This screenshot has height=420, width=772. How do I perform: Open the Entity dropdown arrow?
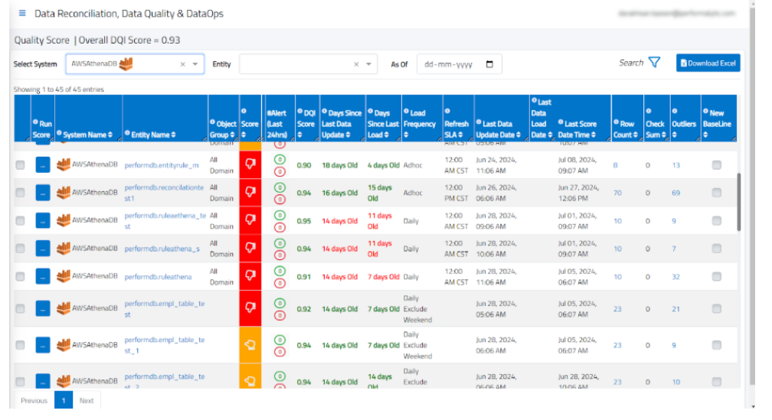pyautogui.click(x=369, y=65)
